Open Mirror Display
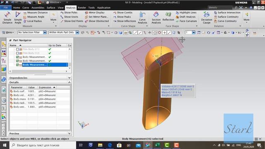Screen dimensions: 265x149 point(95,13)
